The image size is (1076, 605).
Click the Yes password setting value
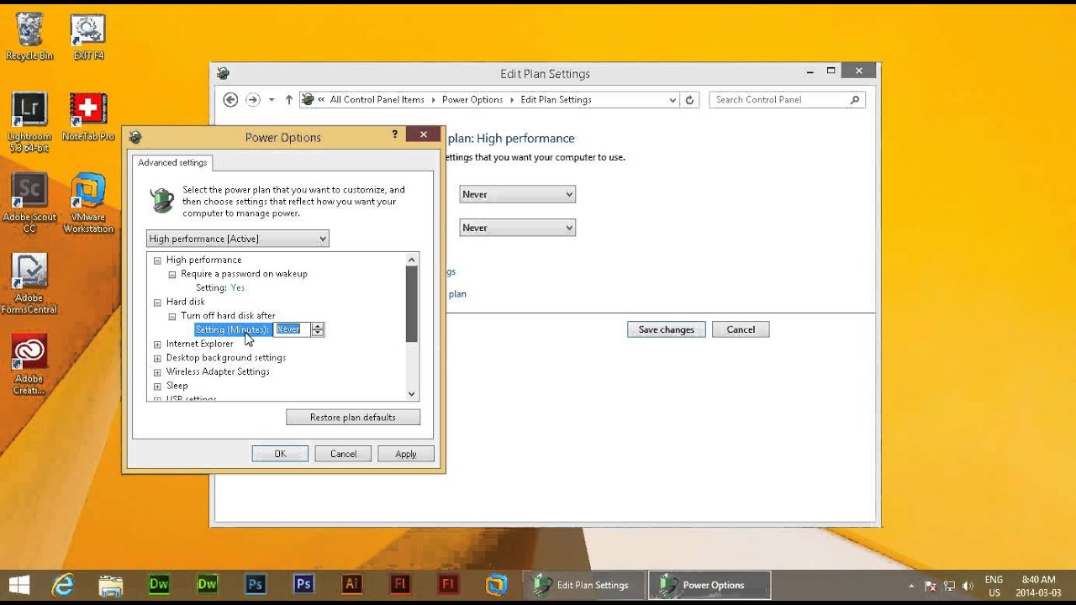tap(238, 287)
